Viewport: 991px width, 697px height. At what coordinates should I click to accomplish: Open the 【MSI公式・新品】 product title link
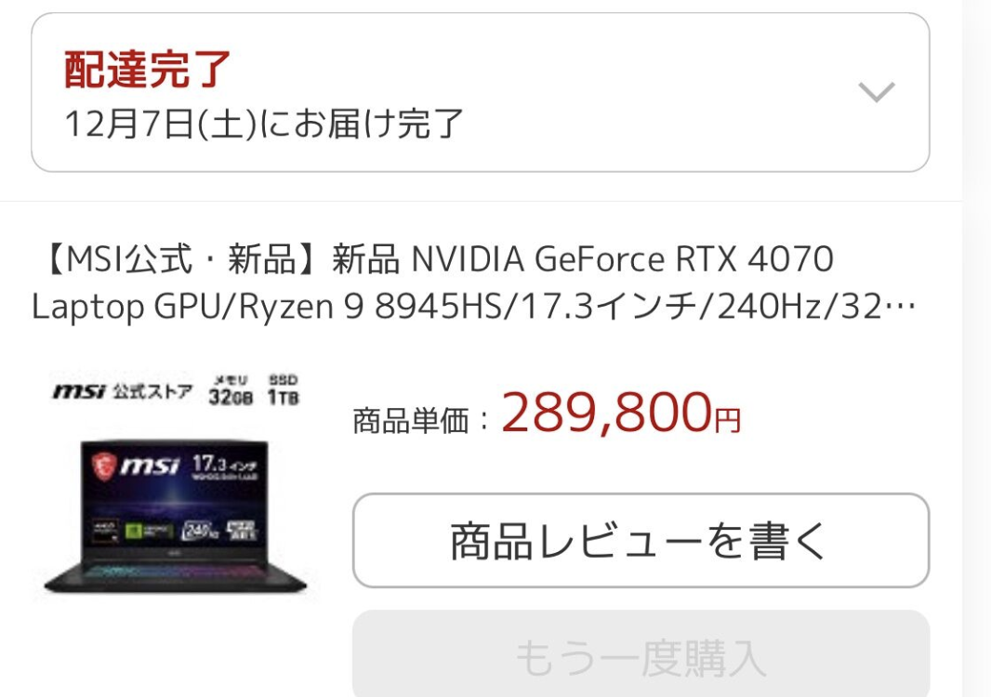(474, 283)
